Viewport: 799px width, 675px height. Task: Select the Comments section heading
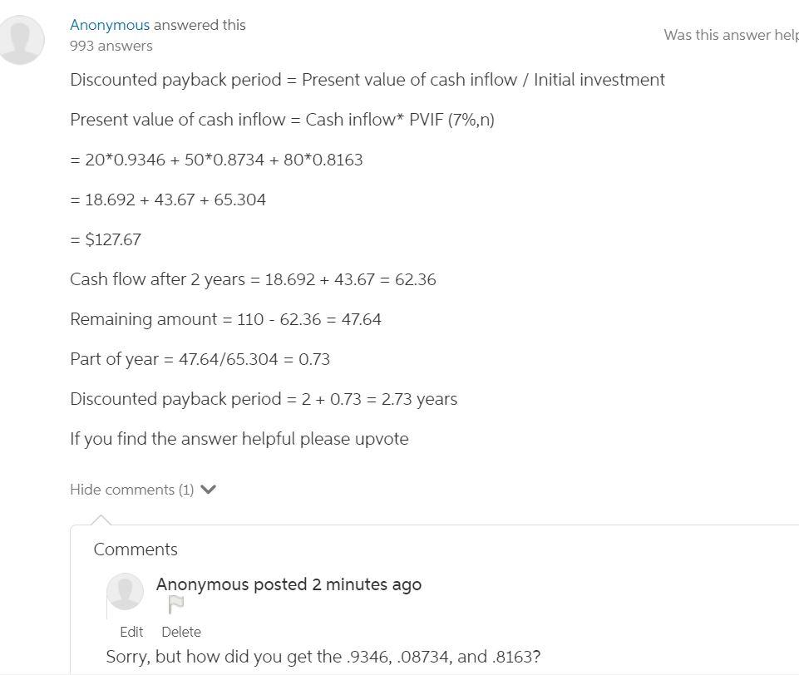pyautogui.click(x=135, y=549)
